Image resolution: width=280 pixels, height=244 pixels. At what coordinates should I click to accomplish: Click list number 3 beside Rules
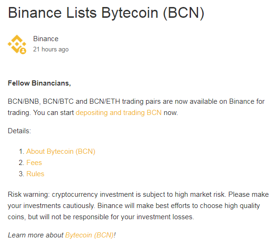[22, 174]
